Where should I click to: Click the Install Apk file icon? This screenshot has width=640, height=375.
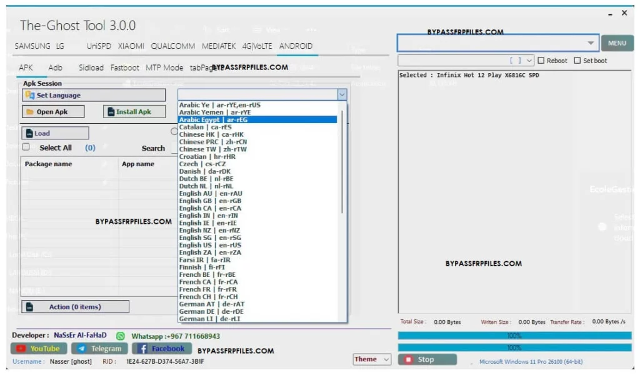click(111, 112)
